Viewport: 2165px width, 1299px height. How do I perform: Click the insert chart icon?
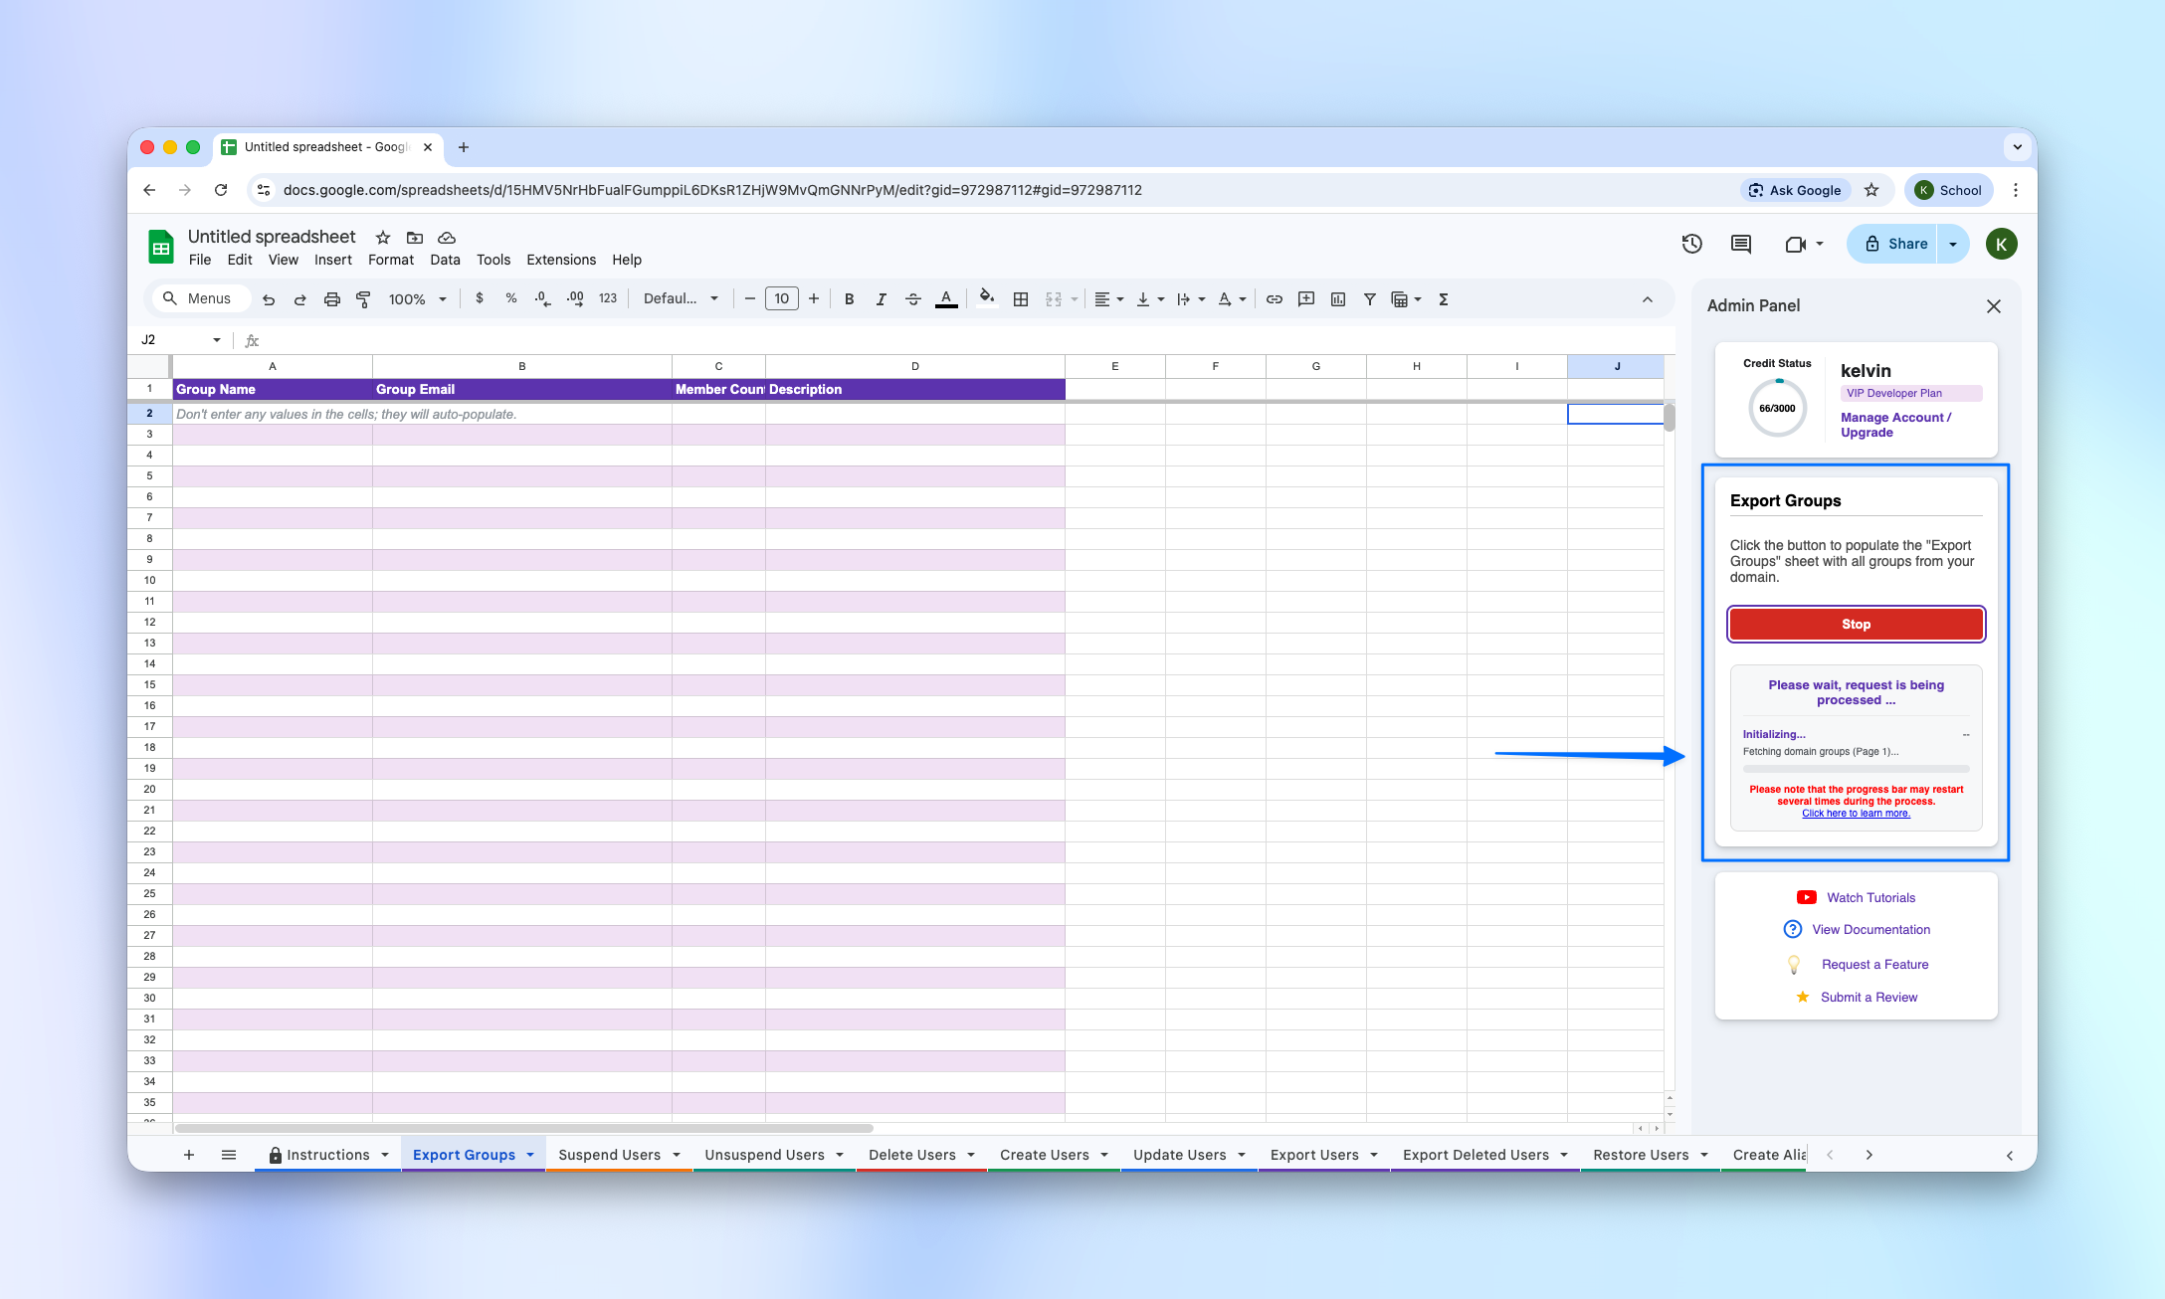click(1337, 298)
